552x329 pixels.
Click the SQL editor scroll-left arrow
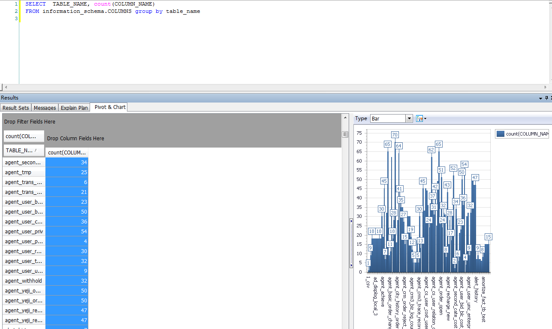(6, 87)
